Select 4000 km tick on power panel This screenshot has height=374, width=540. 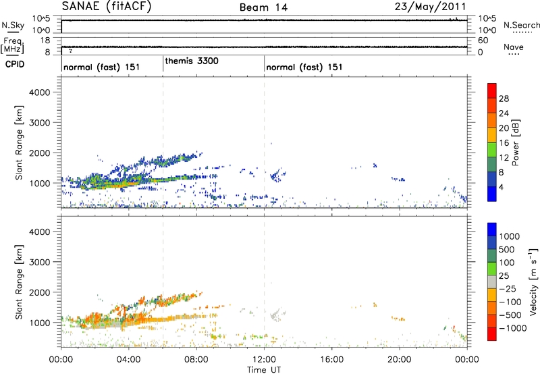(x=40, y=92)
